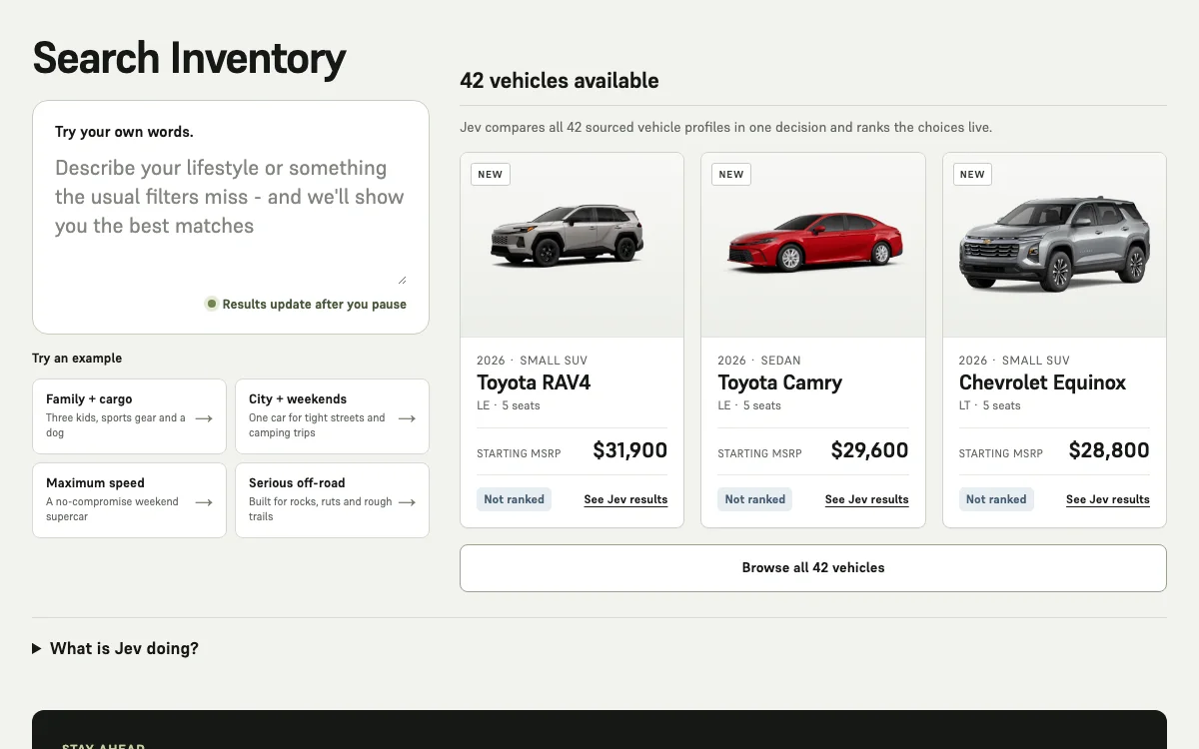Image resolution: width=1199 pixels, height=749 pixels.
Task: Click the $28,800 price
Action: (1109, 450)
